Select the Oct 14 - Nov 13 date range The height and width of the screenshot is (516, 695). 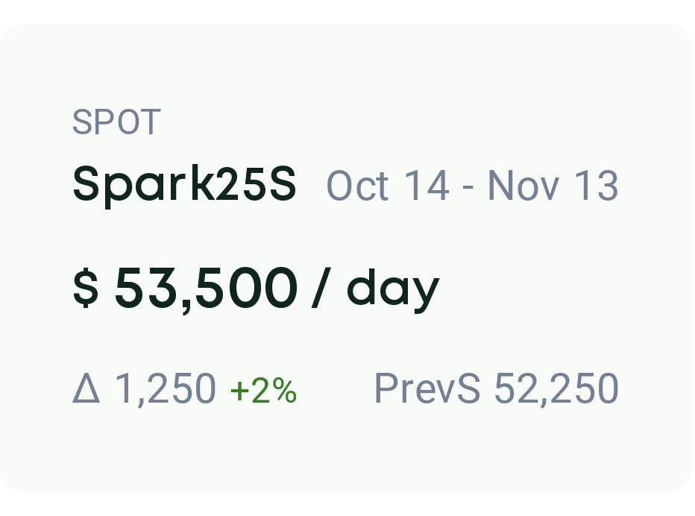point(472,186)
